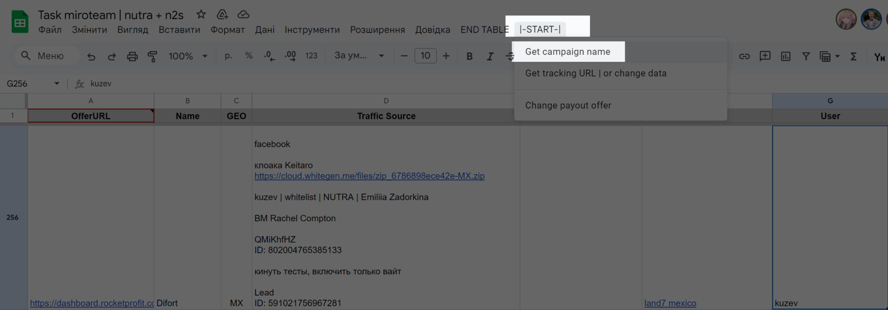Click the first collaborator avatar
Screen dimensions: 888x310
(846, 20)
